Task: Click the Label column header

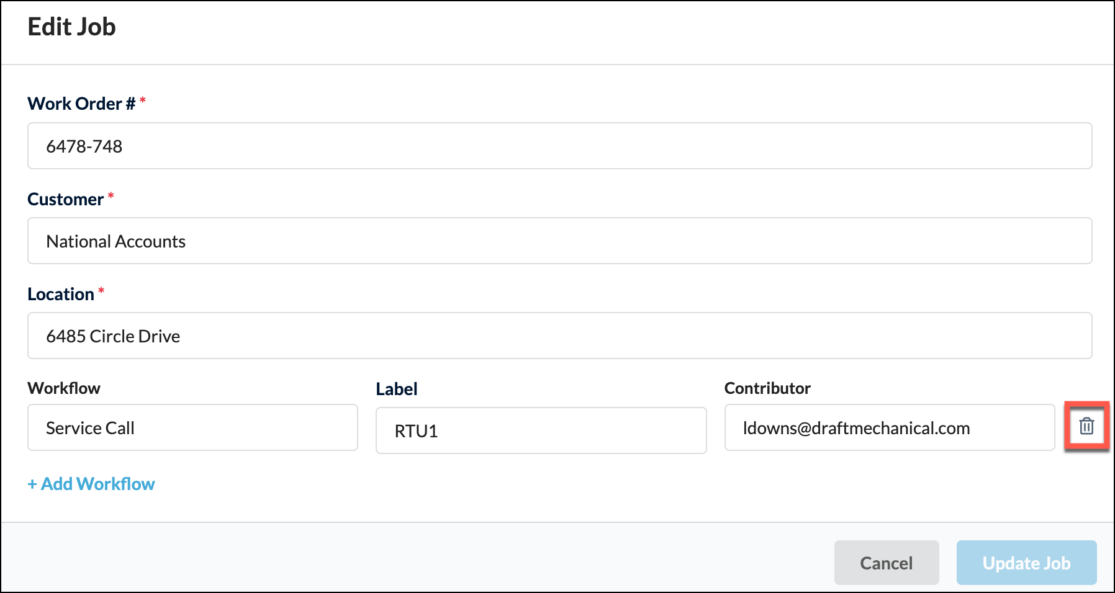Action: 396,389
